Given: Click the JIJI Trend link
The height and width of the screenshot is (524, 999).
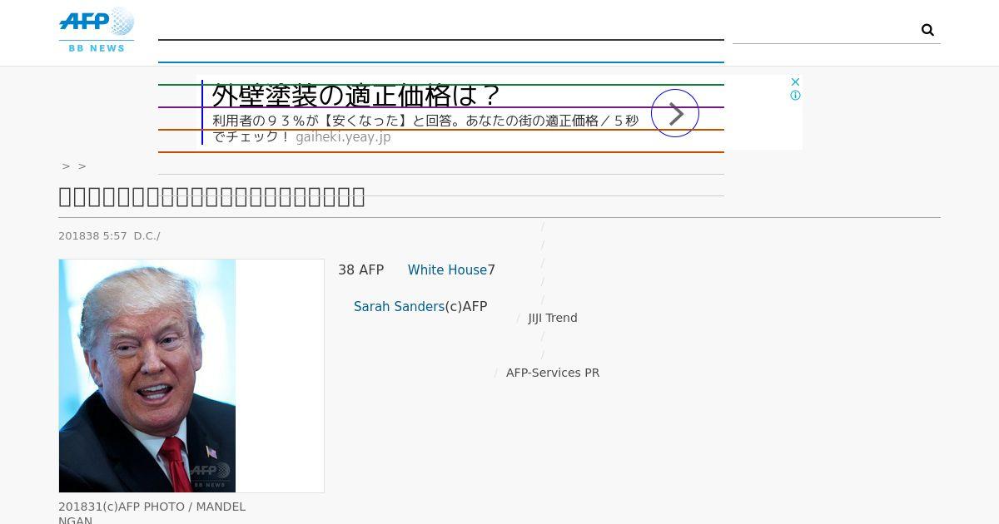Looking at the screenshot, I should tap(553, 318).
